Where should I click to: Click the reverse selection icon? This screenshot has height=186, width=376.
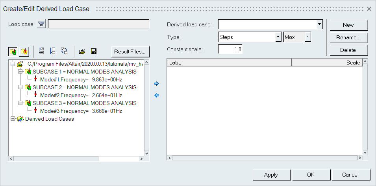tap(64, 51)
